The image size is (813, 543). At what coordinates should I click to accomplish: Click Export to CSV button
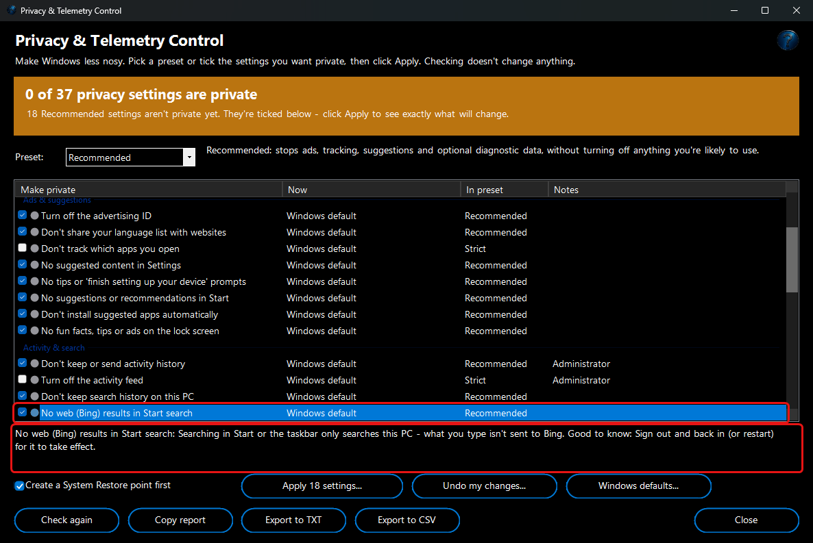point(407,520)
